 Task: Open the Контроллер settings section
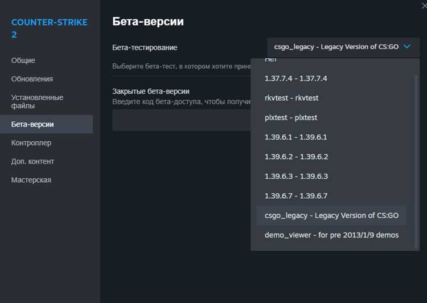[31, 143]
